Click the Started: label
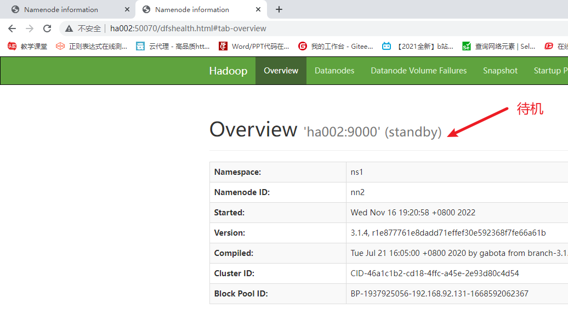The image size is (568, 314). [229, 213]
